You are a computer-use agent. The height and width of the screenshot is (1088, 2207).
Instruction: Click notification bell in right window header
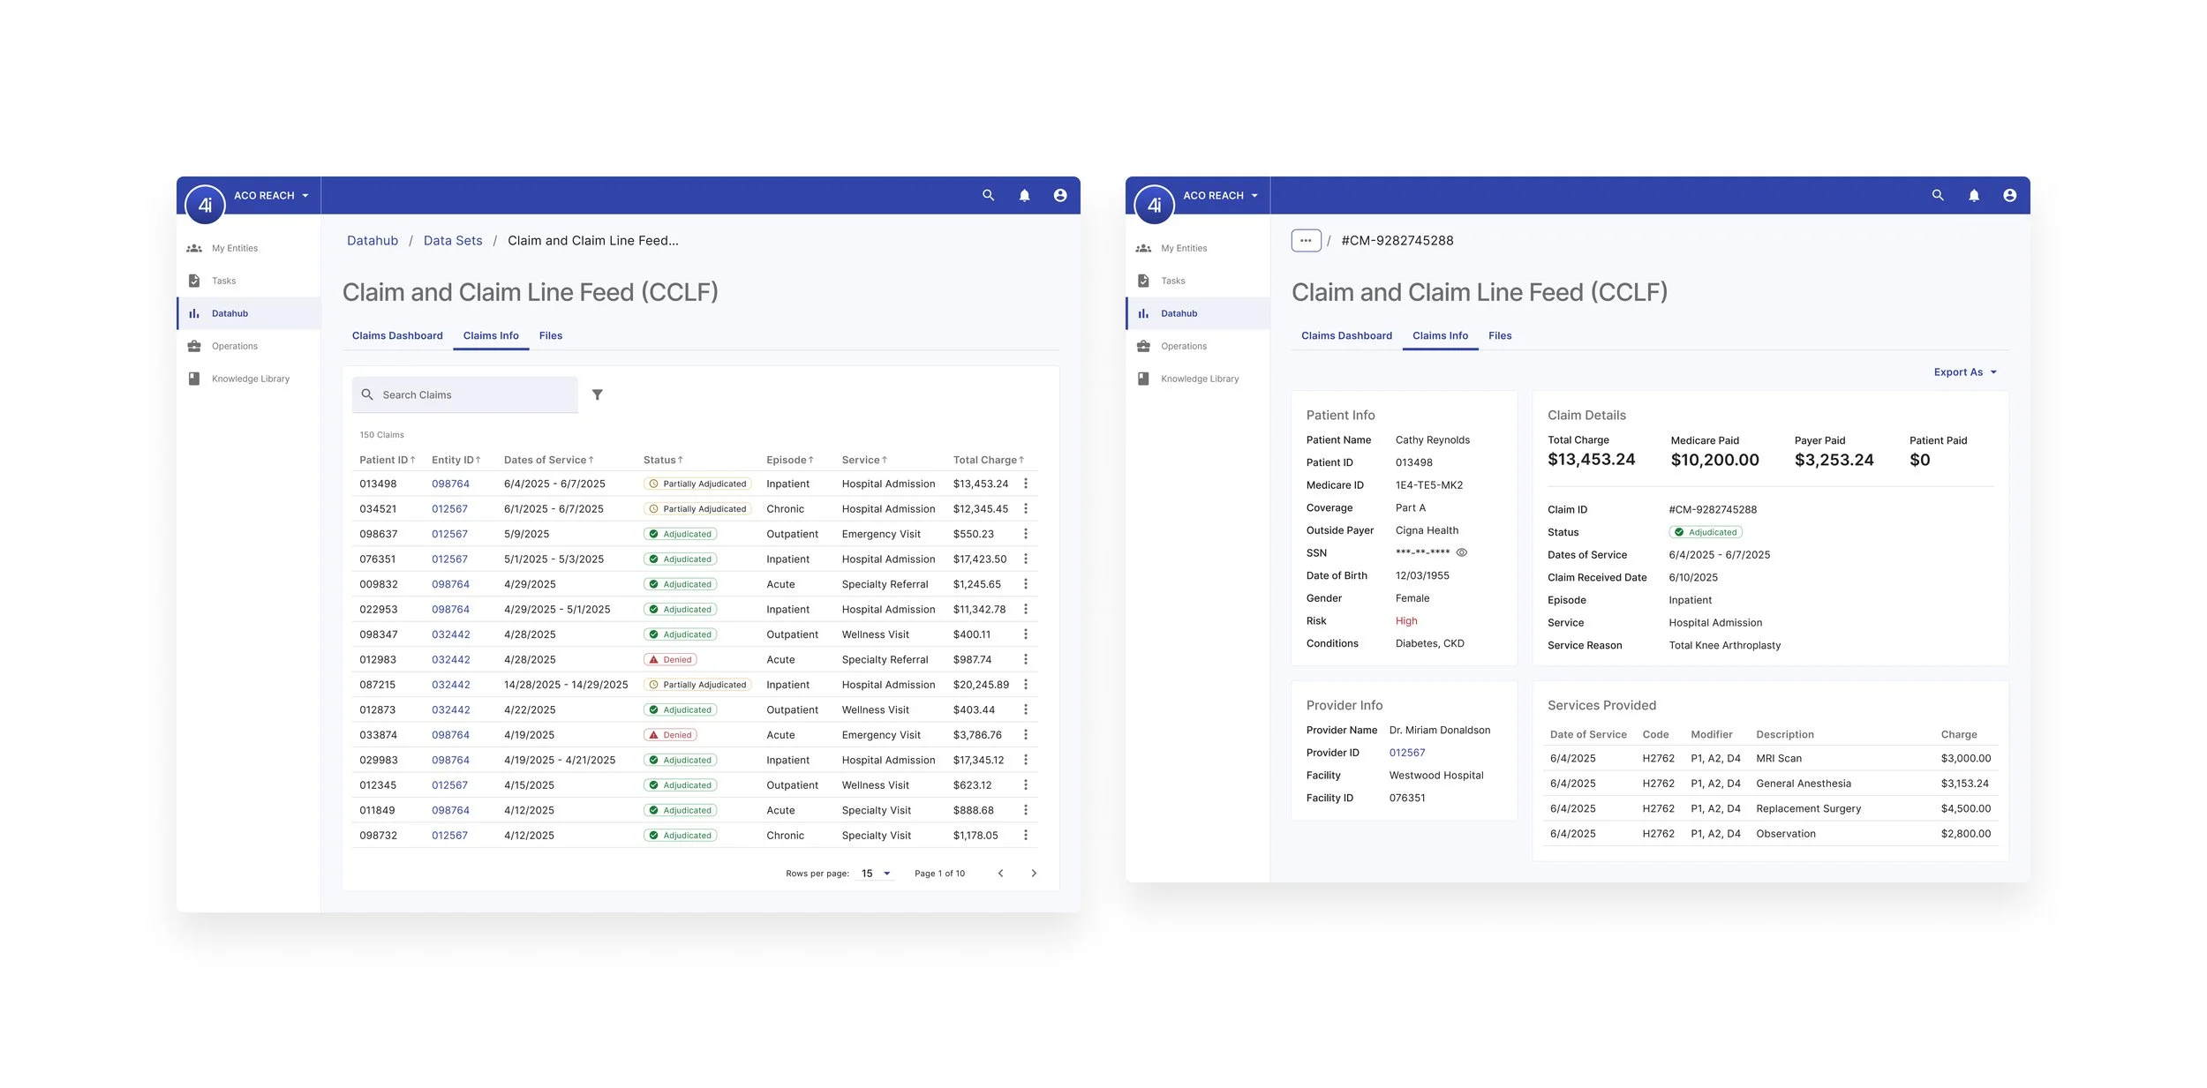tap(1973, 195)
